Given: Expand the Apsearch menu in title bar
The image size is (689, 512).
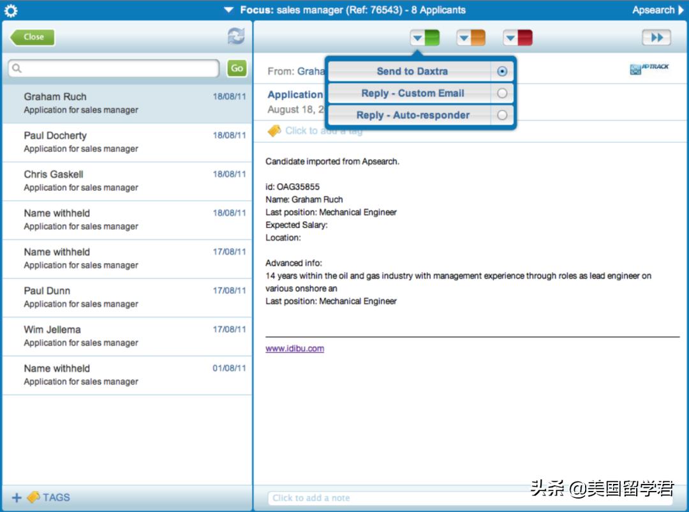Looking at the screenshot, I should click(x=658, y=10).
